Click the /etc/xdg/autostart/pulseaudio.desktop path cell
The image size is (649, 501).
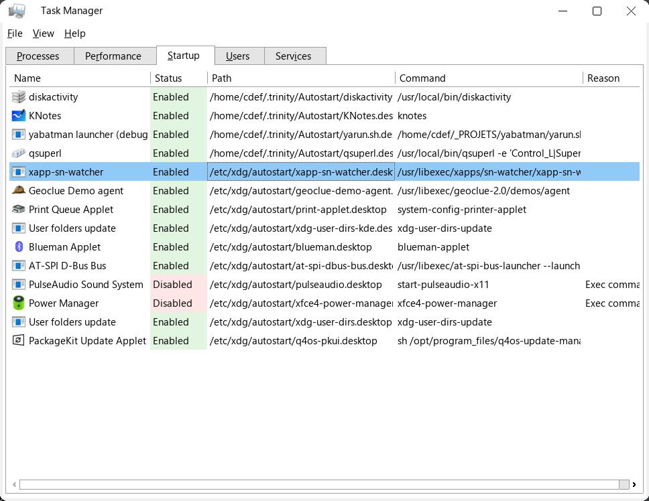[x=296, y=285]
